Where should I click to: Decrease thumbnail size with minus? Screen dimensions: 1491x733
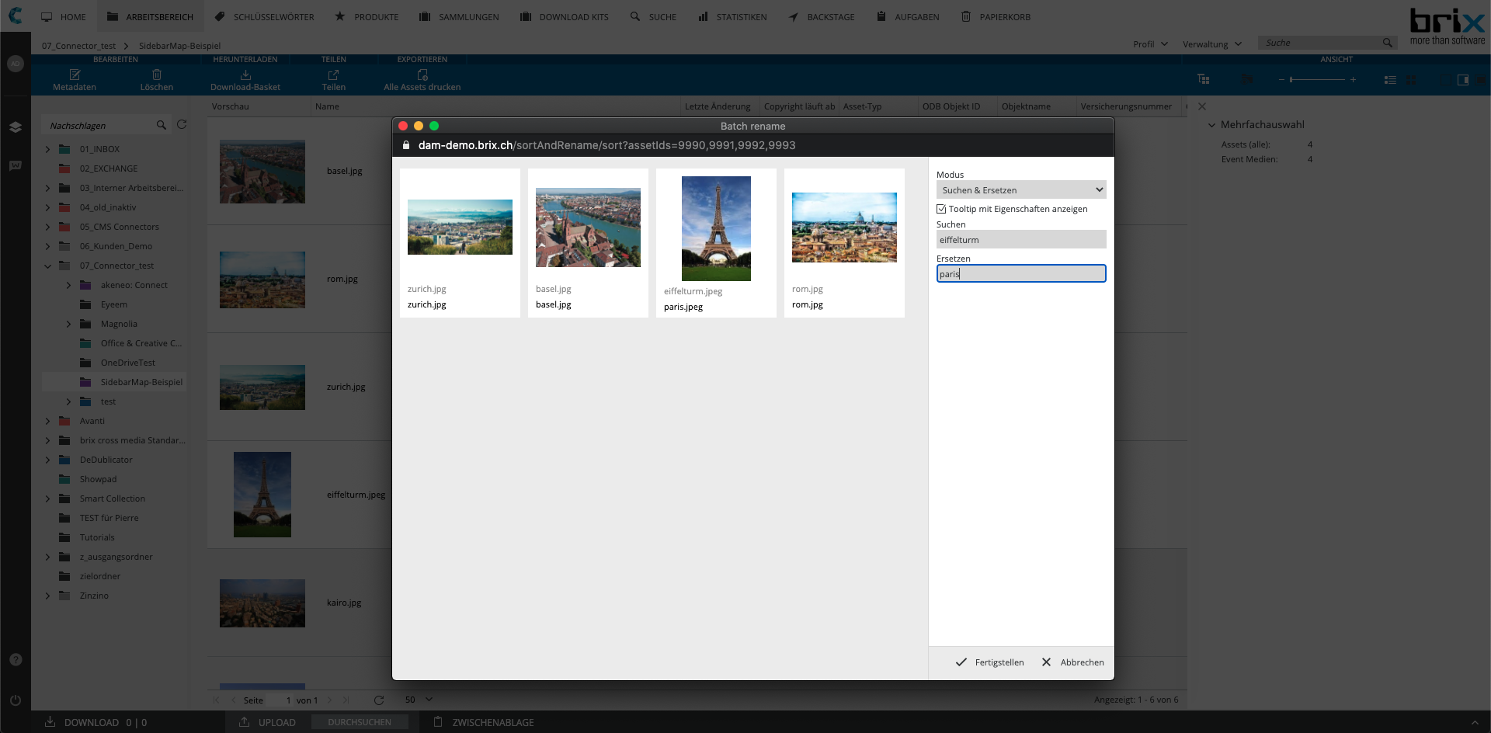click(x=1281, y=79)
